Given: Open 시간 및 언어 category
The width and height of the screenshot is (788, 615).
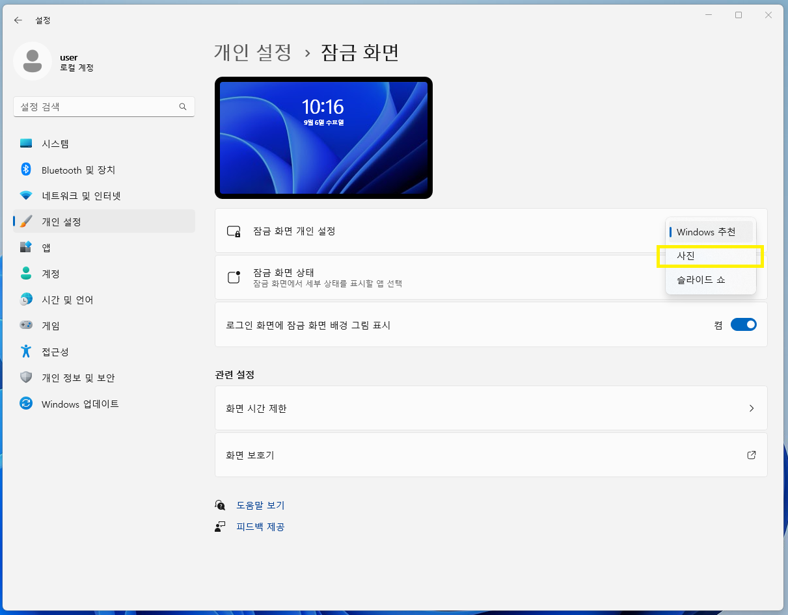Looking at the screenshot, I should coord(104,300).
